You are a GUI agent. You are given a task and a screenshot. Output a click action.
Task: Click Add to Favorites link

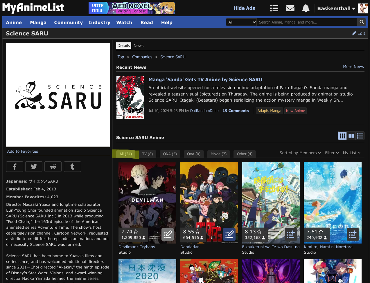pyautogui.click(x=23, y=152)
